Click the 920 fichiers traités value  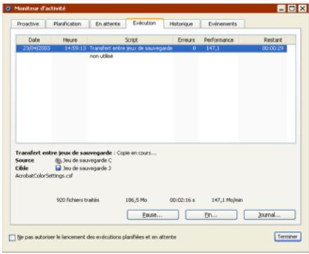click(78, 200)
